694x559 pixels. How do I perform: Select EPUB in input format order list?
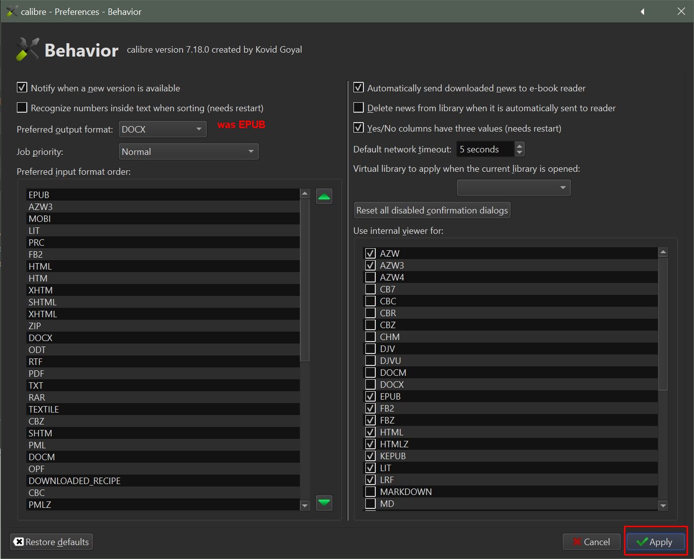pos(163,195)
